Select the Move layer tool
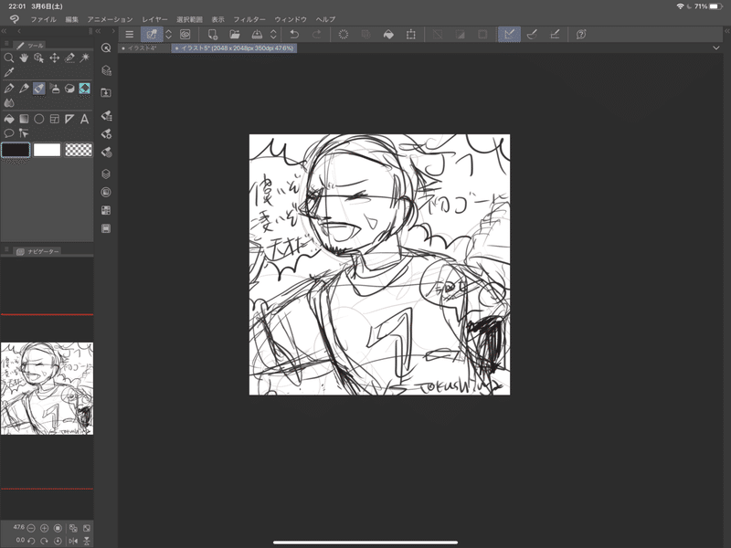The image size is (731, 548). (55, 58)
